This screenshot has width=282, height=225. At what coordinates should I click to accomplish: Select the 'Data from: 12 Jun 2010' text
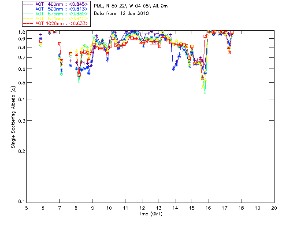(x=121, y=14)
